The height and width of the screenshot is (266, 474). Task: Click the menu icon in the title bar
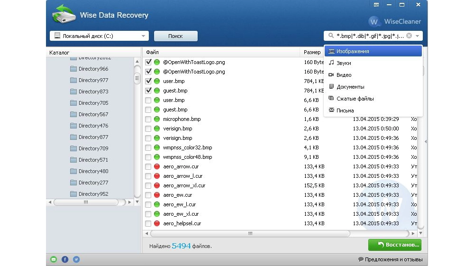tap(376, 5)
